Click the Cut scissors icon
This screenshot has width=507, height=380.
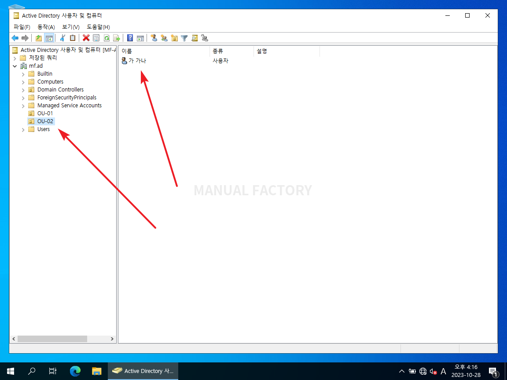point(63,38)
